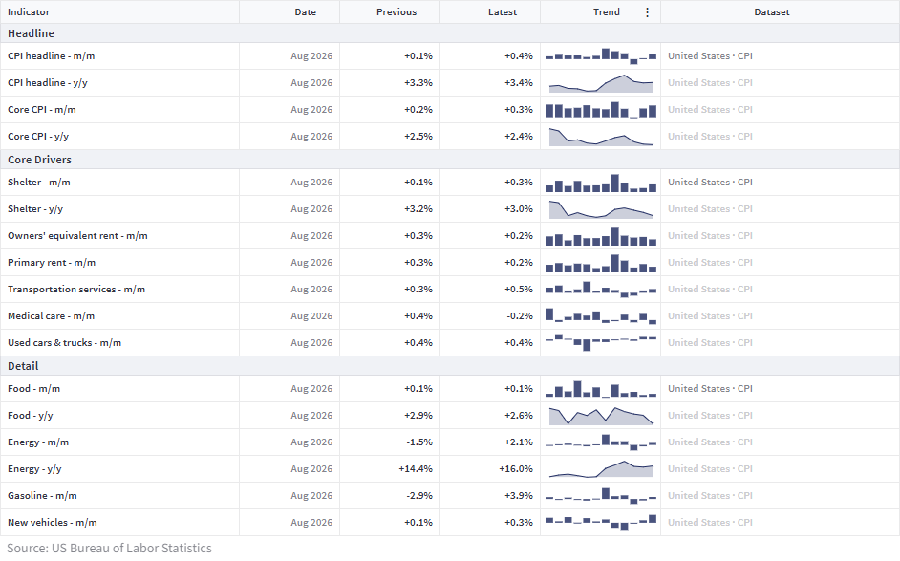The image size is (900, 561).
Task: Click the Medical care latest value '-0.2%'
Action: (x=520, y=315)
